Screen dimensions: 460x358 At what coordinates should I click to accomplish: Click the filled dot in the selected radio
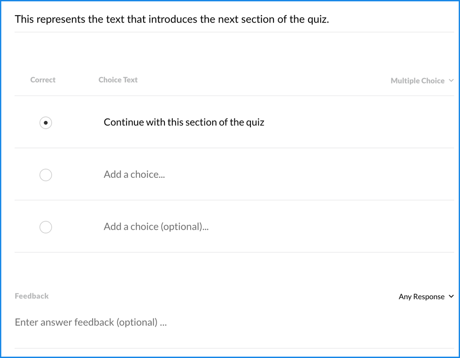[x=46, y=123]
